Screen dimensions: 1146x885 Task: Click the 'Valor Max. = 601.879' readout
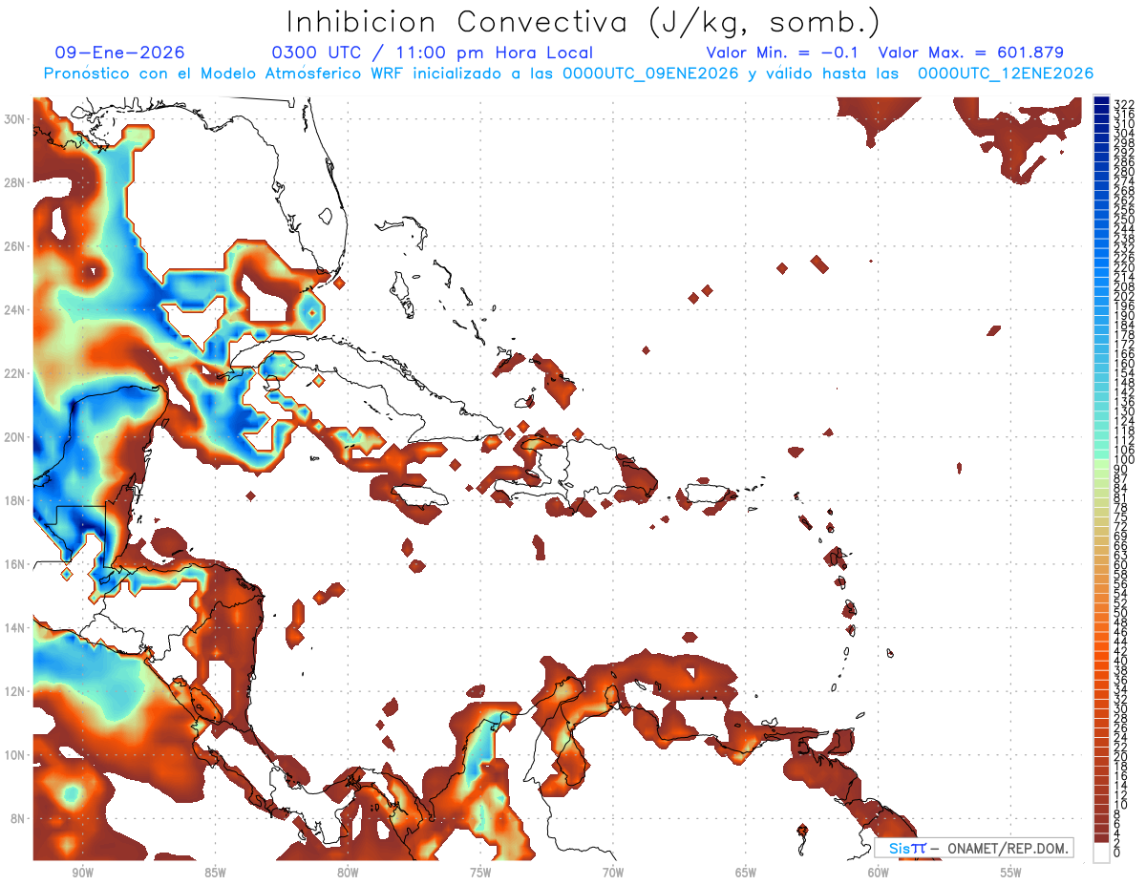[971, 53]
